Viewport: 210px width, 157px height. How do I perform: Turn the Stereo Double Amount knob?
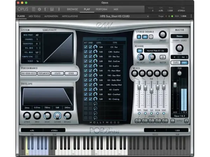point(163,35)
